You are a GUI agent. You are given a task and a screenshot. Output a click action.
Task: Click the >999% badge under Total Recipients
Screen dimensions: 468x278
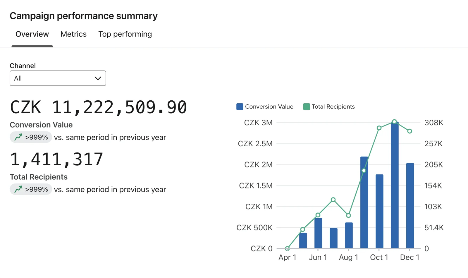click(x=31, y=189)
